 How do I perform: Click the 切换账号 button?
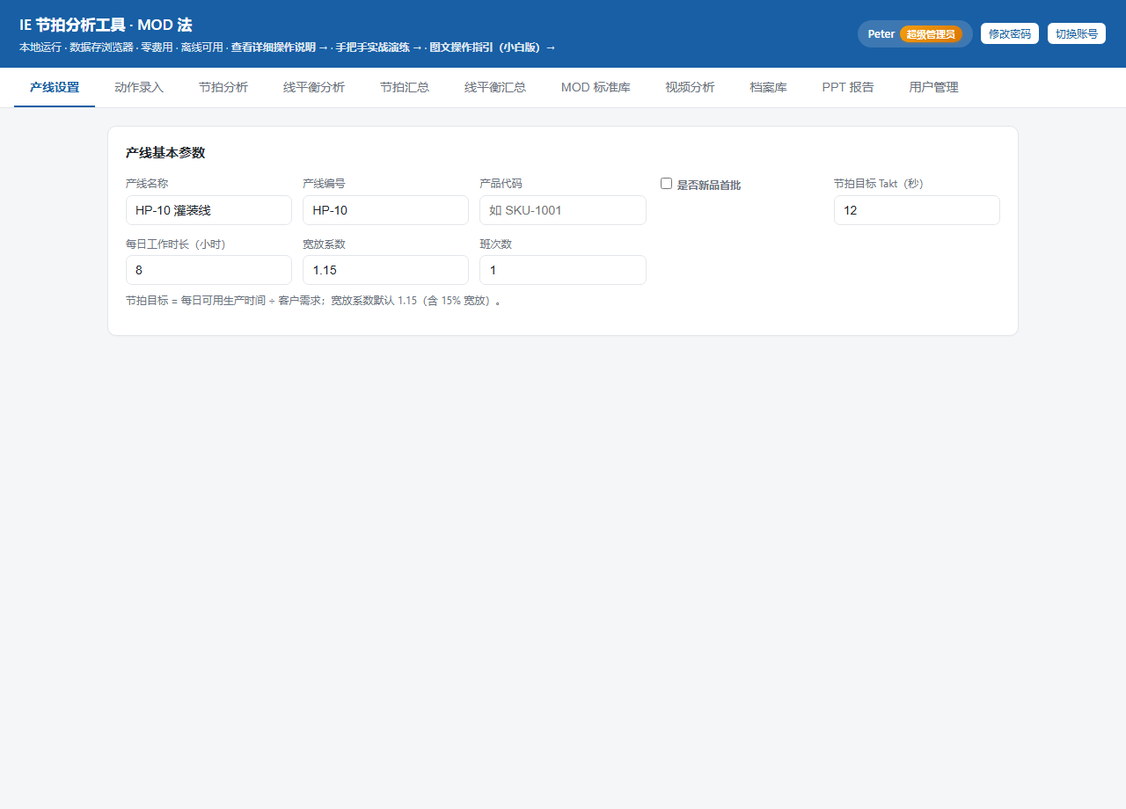tap(1077, 33)
